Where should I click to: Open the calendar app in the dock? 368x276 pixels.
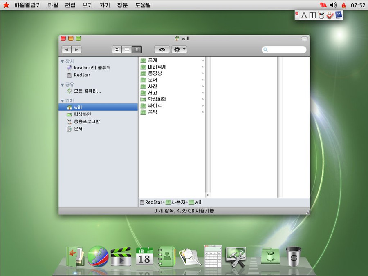(x=144, y=257)
